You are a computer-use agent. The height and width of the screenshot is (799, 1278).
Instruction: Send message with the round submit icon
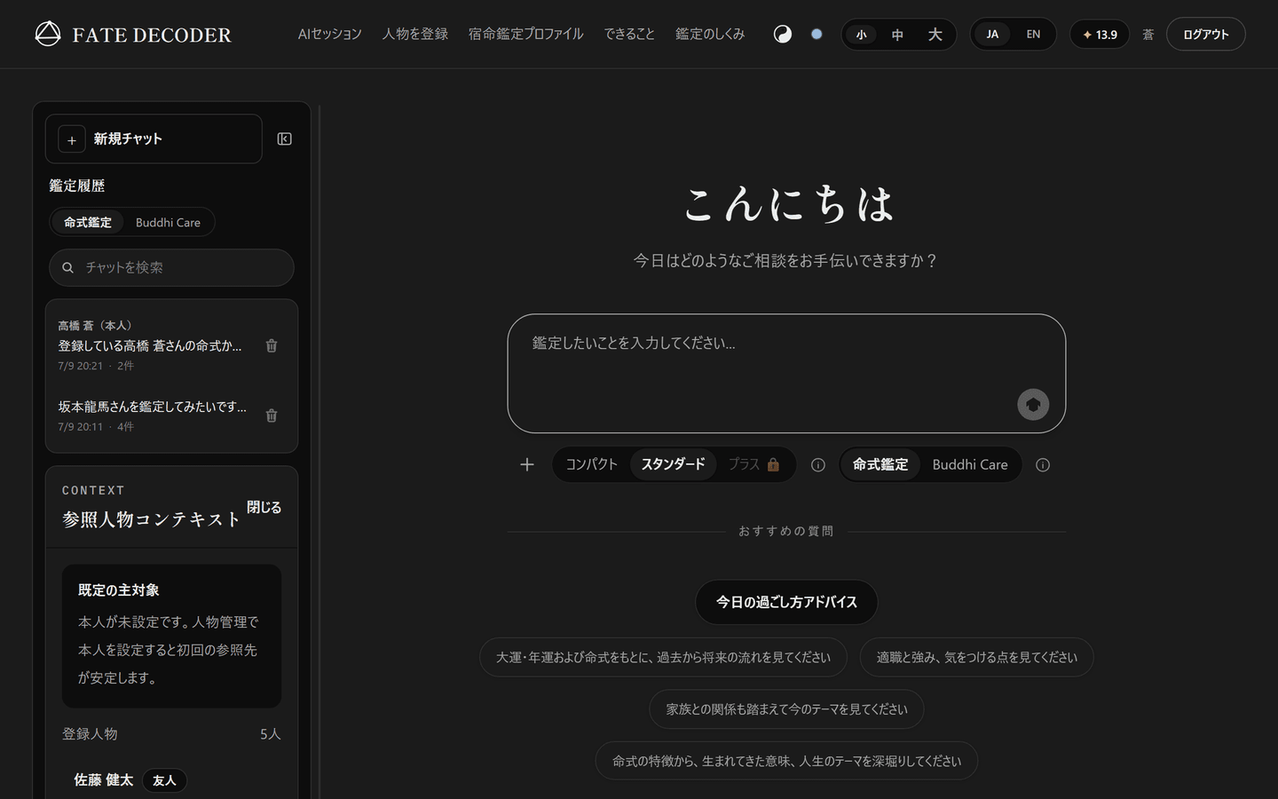1033,405
